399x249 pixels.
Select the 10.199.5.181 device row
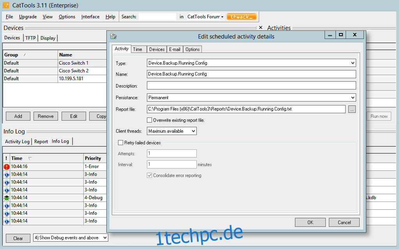(x=55, y=79)
